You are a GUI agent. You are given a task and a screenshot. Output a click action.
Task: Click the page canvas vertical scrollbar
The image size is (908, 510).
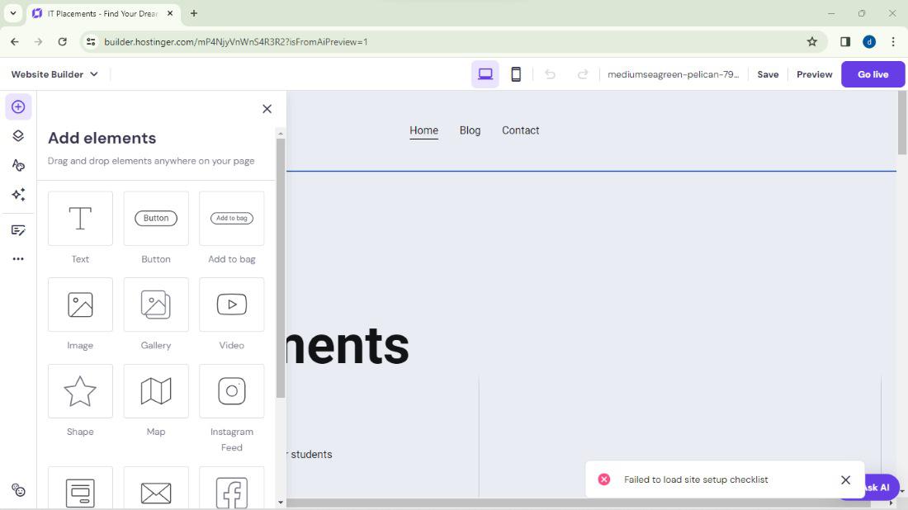coord(902,123)
